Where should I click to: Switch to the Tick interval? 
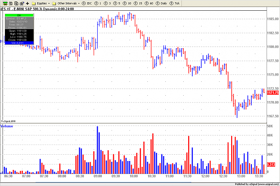pyautogui.click(x=174, y=4)
